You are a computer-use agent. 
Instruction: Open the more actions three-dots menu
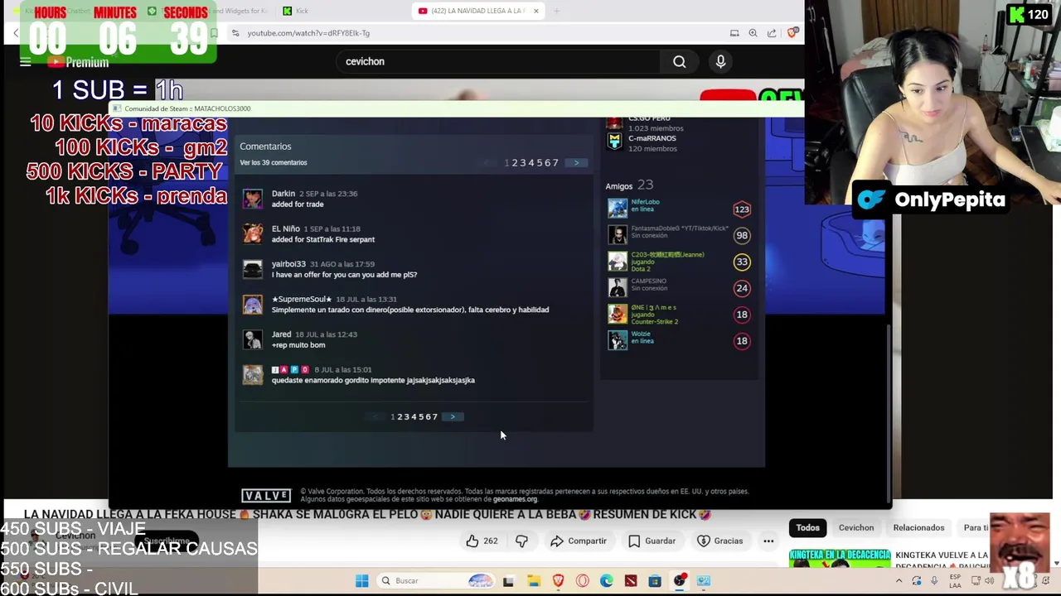[x=768, y=541]
